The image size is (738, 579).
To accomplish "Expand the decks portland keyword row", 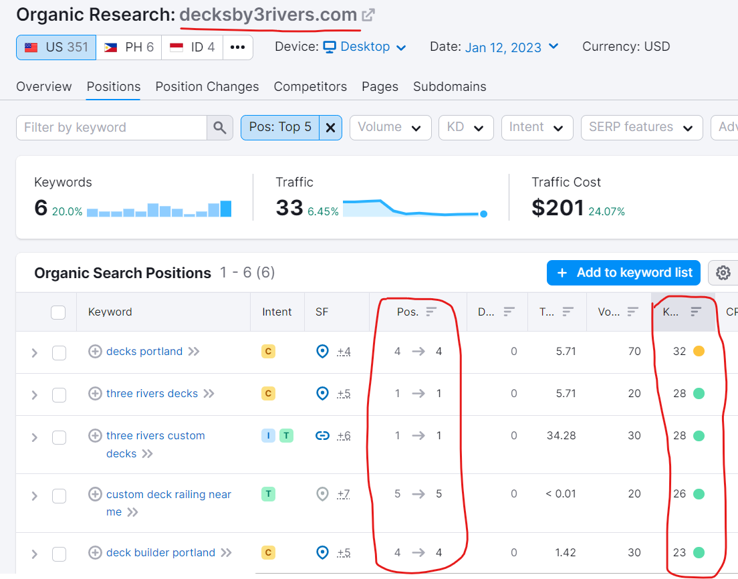I will 34,351.
